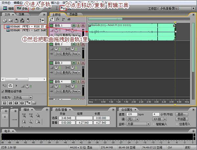Enter Multitrack view via 多轨 button
Screen dimensions: 197x150
(x=22, y=9)
